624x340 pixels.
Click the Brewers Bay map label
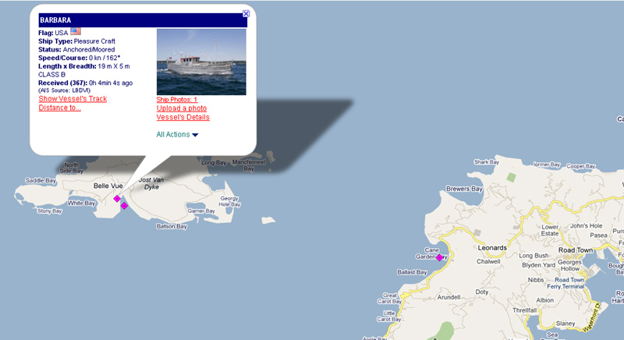coord(464,189)
